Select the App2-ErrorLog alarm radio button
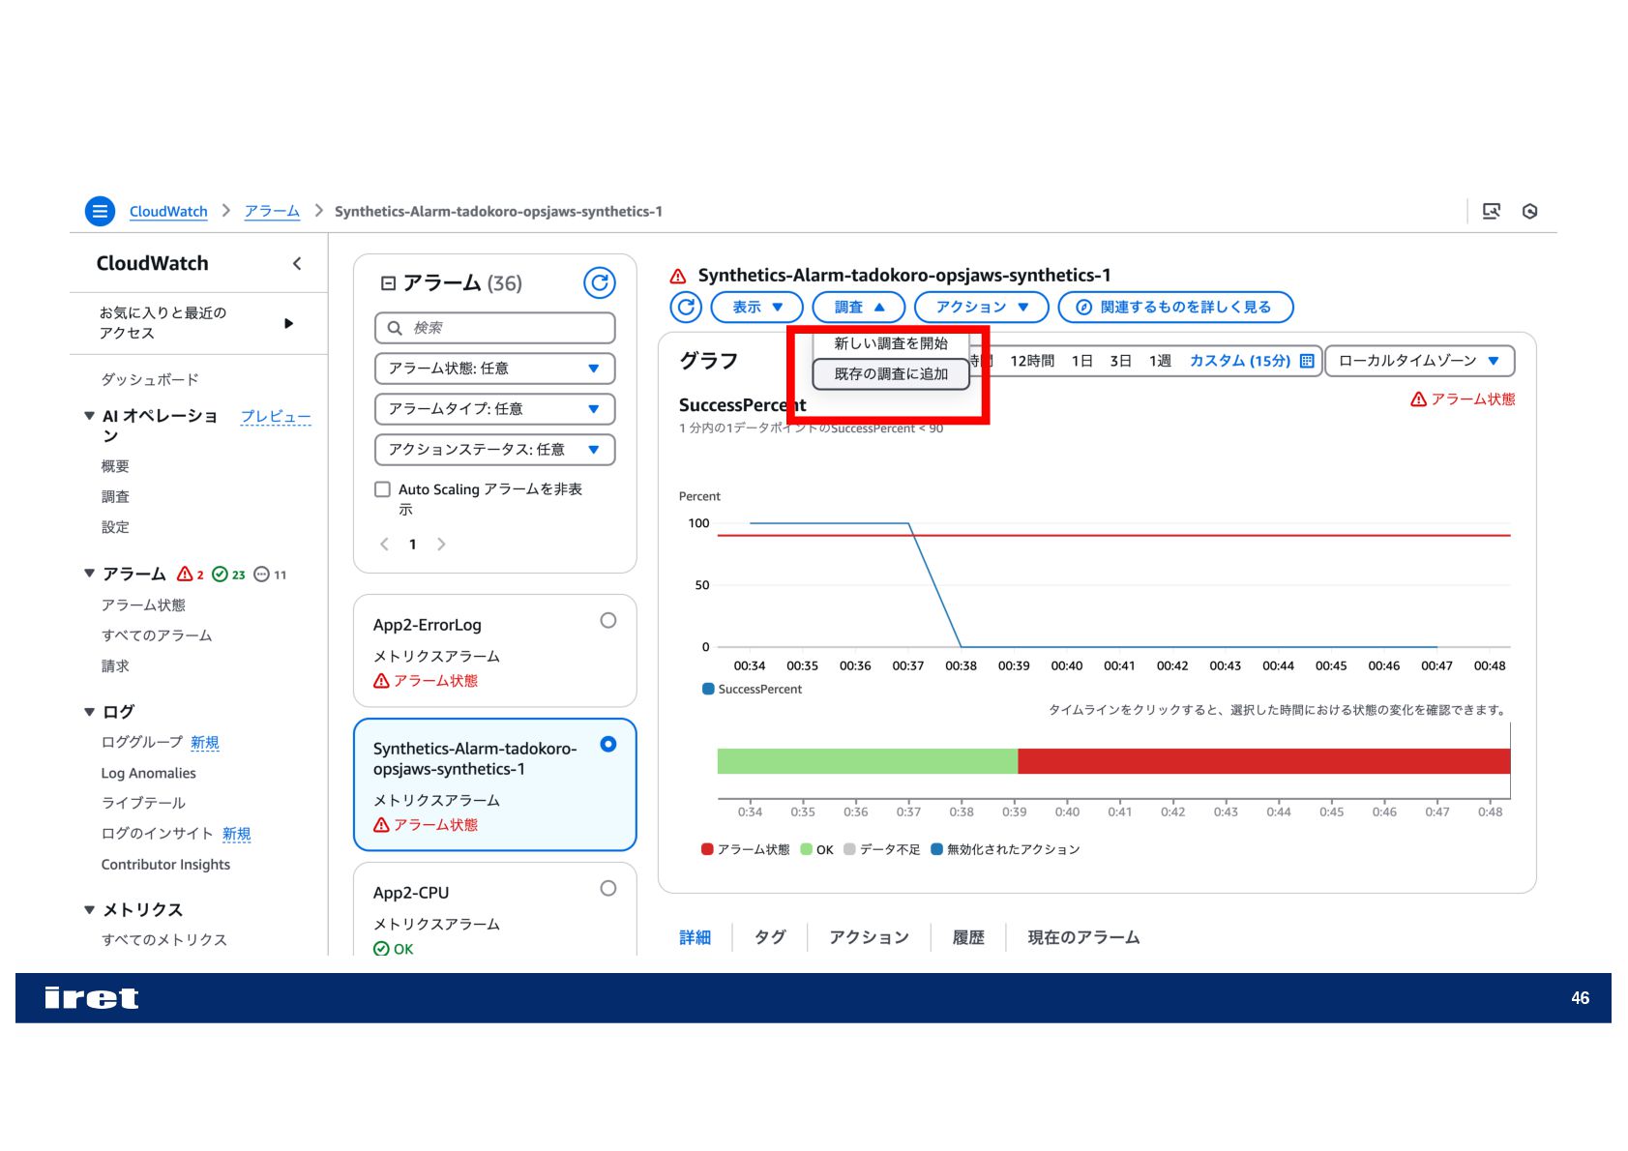The image size is (1628, 1151). [x=607, y=621]
